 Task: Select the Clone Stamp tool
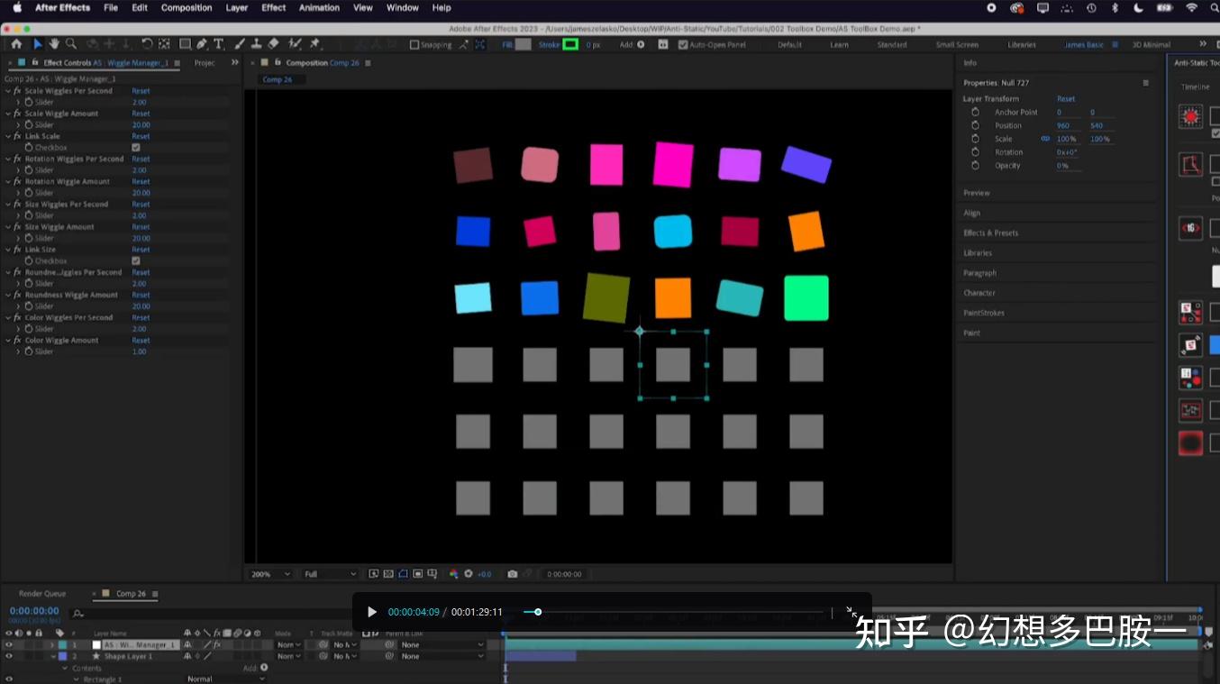pos(257,44)
